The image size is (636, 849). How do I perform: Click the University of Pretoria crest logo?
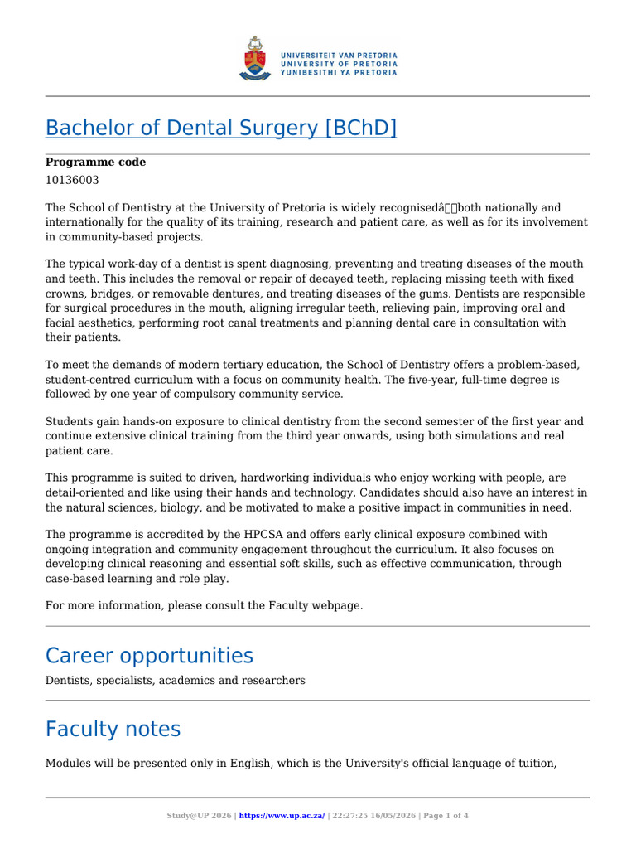255,59
